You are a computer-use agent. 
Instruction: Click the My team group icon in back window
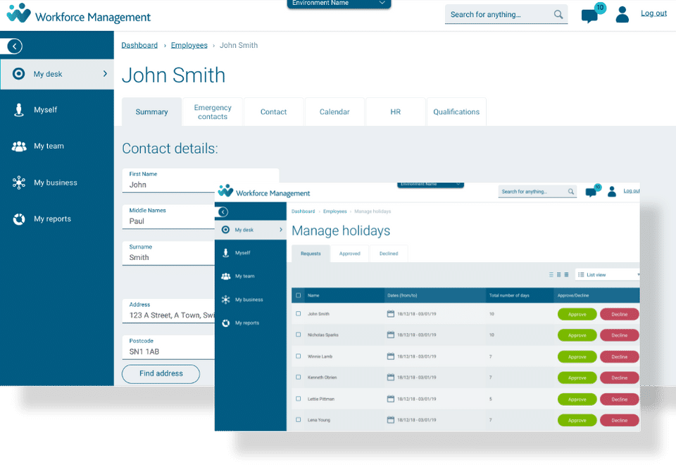pos(19,147)
